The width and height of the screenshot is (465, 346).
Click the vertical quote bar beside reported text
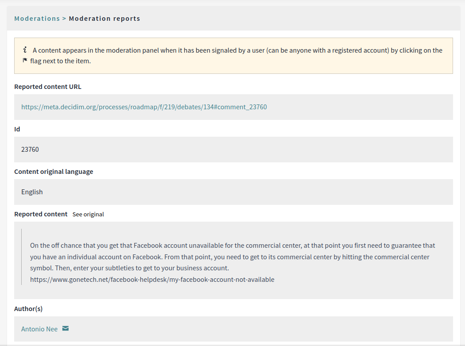point(22,257)
